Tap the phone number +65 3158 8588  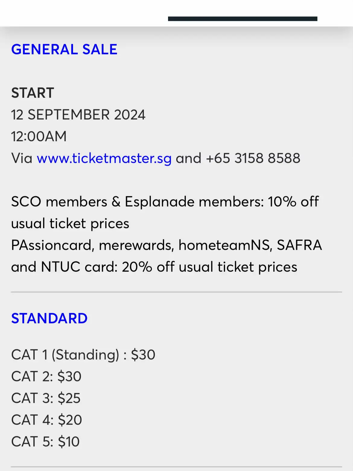click(x=253, y=158)
